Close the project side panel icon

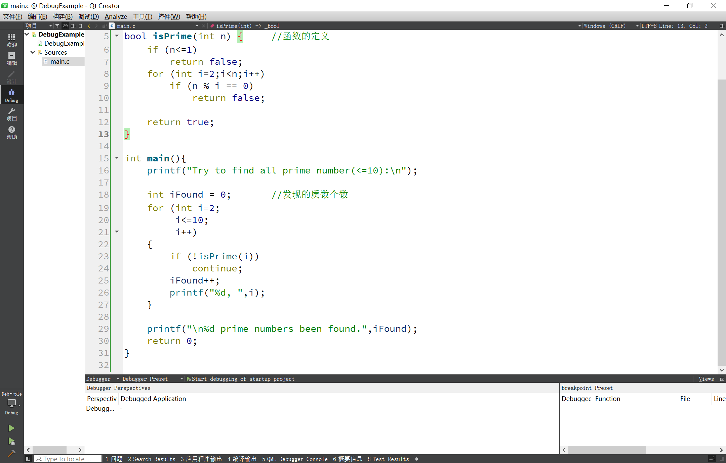[x=80, y=26]
